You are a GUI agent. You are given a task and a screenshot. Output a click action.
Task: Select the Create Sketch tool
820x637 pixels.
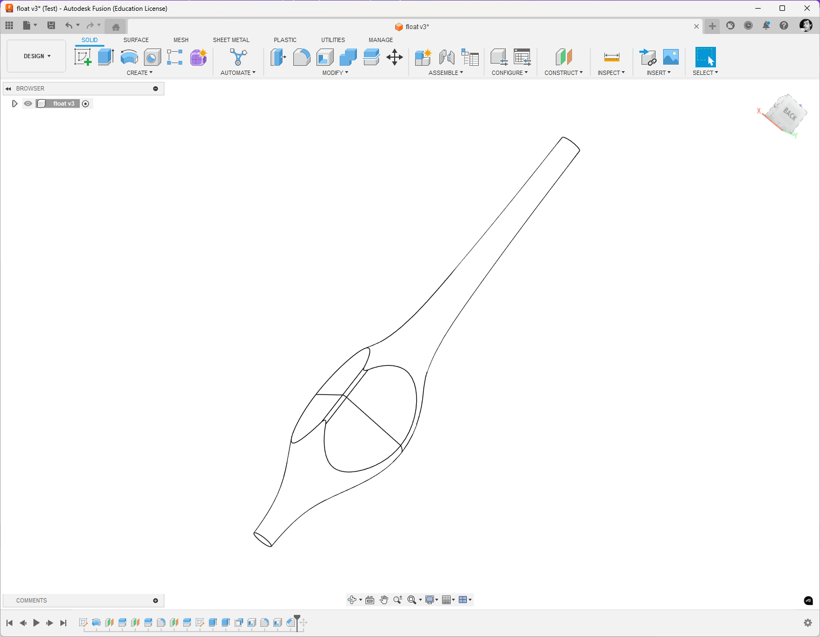83,57
